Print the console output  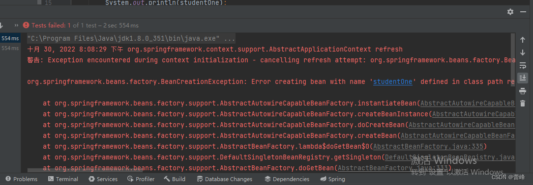(523, 91)
